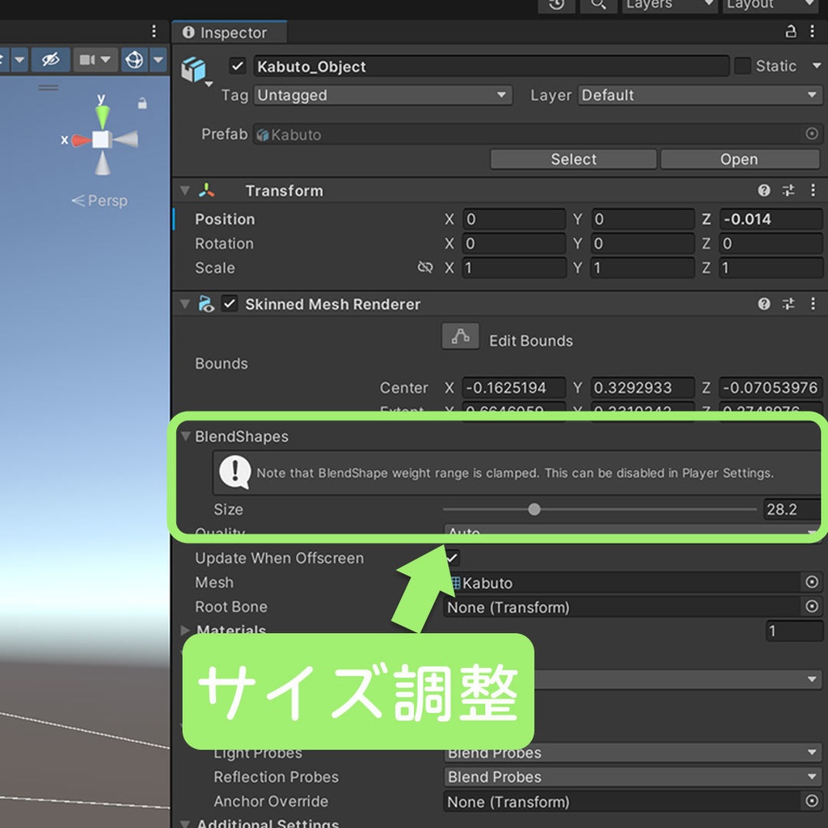
Task: Open the Layer dropdown showing Default
Action: click(x=699, y=95)
